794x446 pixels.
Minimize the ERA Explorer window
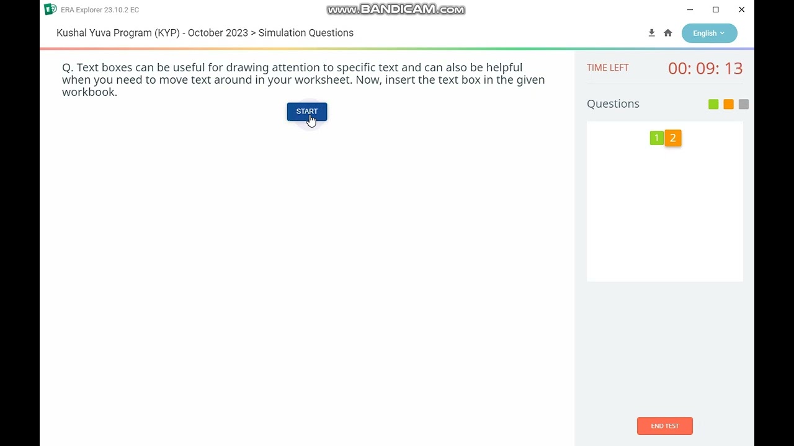(690, 9)
